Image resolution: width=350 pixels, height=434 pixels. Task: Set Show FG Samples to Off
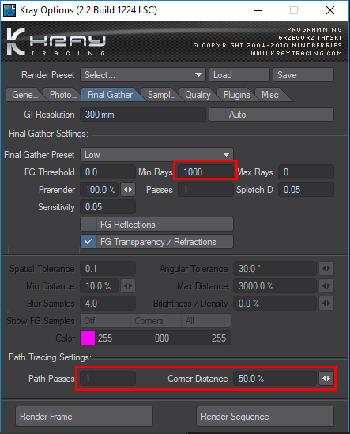coord(105,321)
